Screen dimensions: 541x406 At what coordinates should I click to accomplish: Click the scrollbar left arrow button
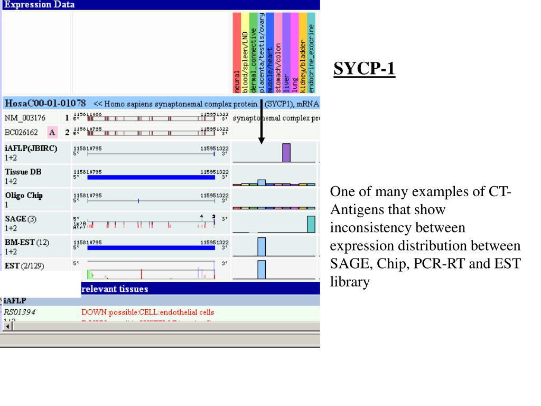(x=7, y=326)
